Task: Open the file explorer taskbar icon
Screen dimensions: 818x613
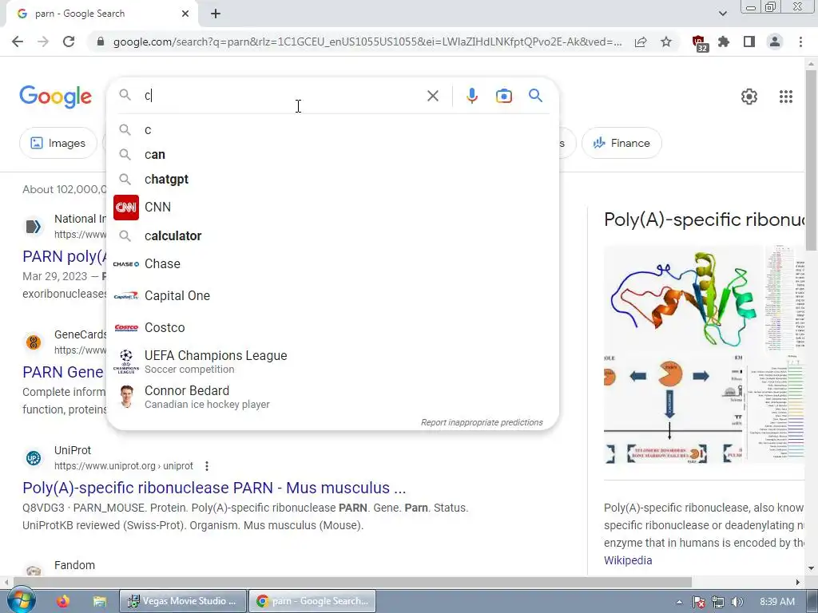Action: (x=99, y=601)
